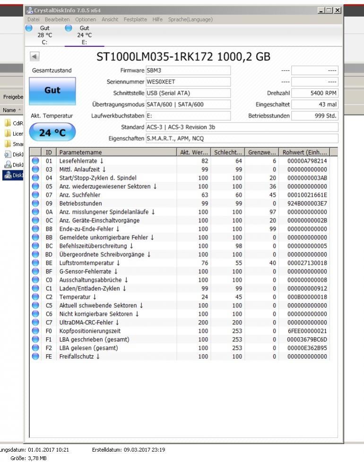
Task: Click the Firmware field SBM3
Action: [x=188, y=70]
